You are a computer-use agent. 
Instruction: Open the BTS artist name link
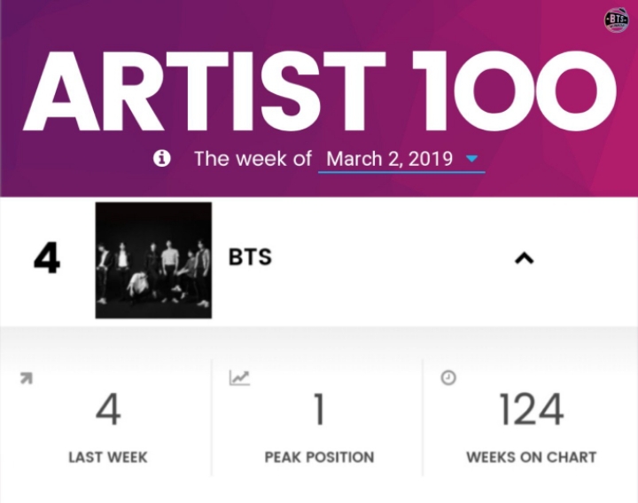click(250, 257)
